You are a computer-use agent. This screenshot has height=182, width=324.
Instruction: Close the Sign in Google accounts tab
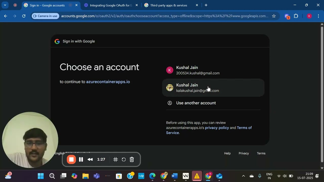[76, 5]
